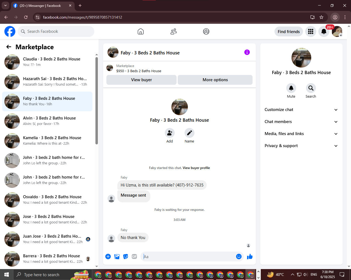Open Chrome's three-dot menu

(x=345, y=17)
